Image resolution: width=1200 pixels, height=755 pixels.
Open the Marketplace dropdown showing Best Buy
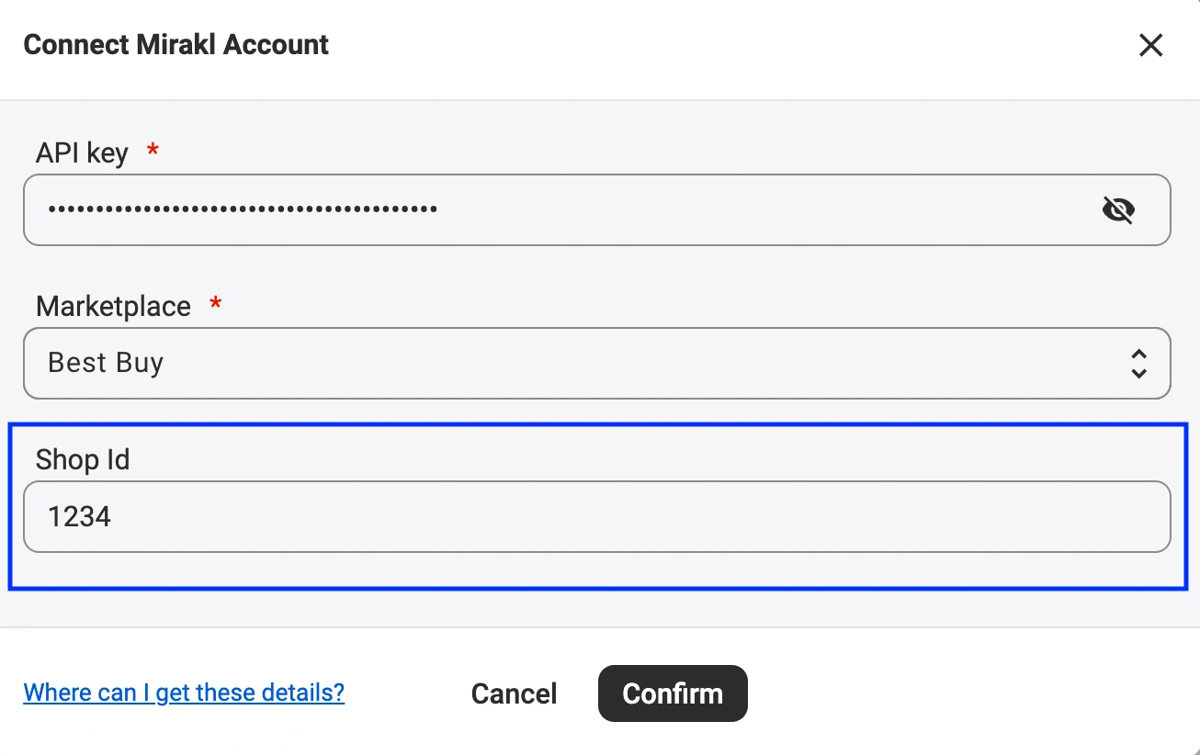(597, 363)
